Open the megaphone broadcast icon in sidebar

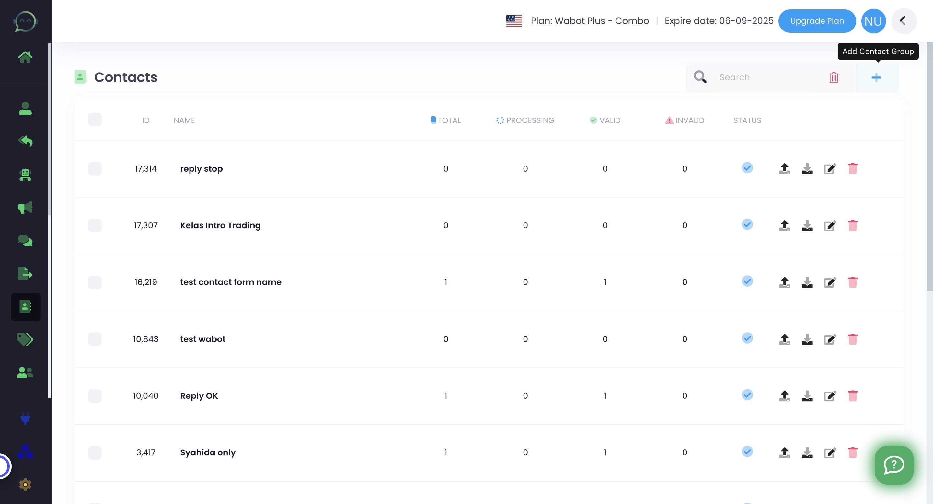tap(25, 208)
